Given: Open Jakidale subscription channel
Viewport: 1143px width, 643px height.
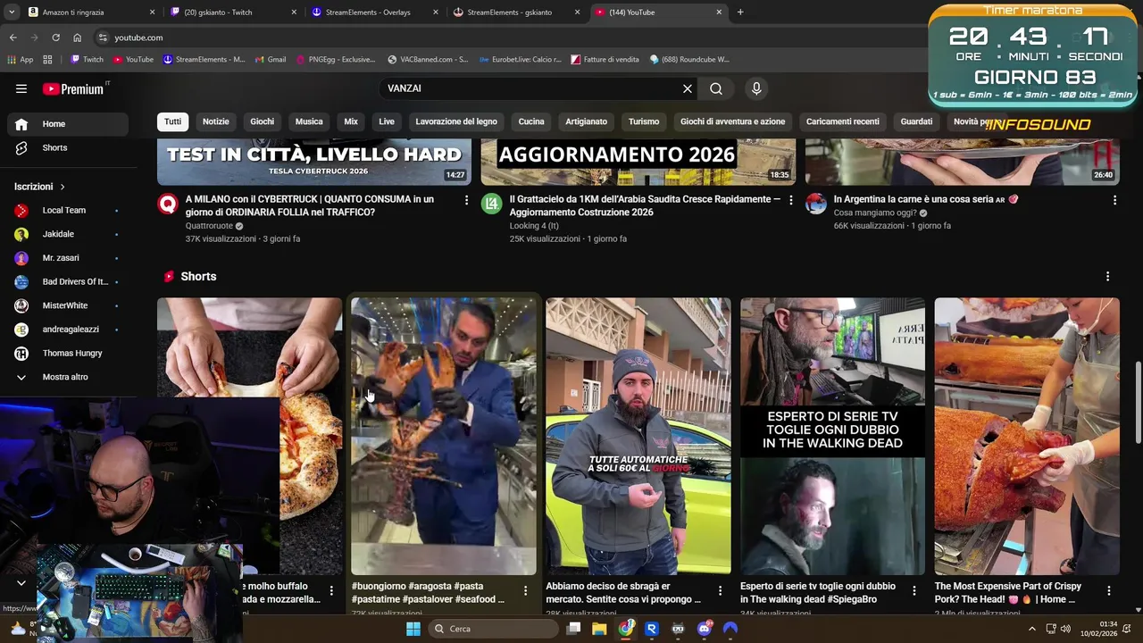Looking at the screenshot, I should 67,234.
